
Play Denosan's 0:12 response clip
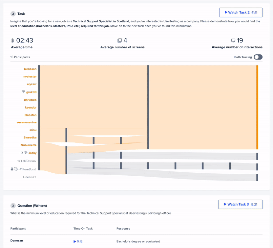point(78,241)
